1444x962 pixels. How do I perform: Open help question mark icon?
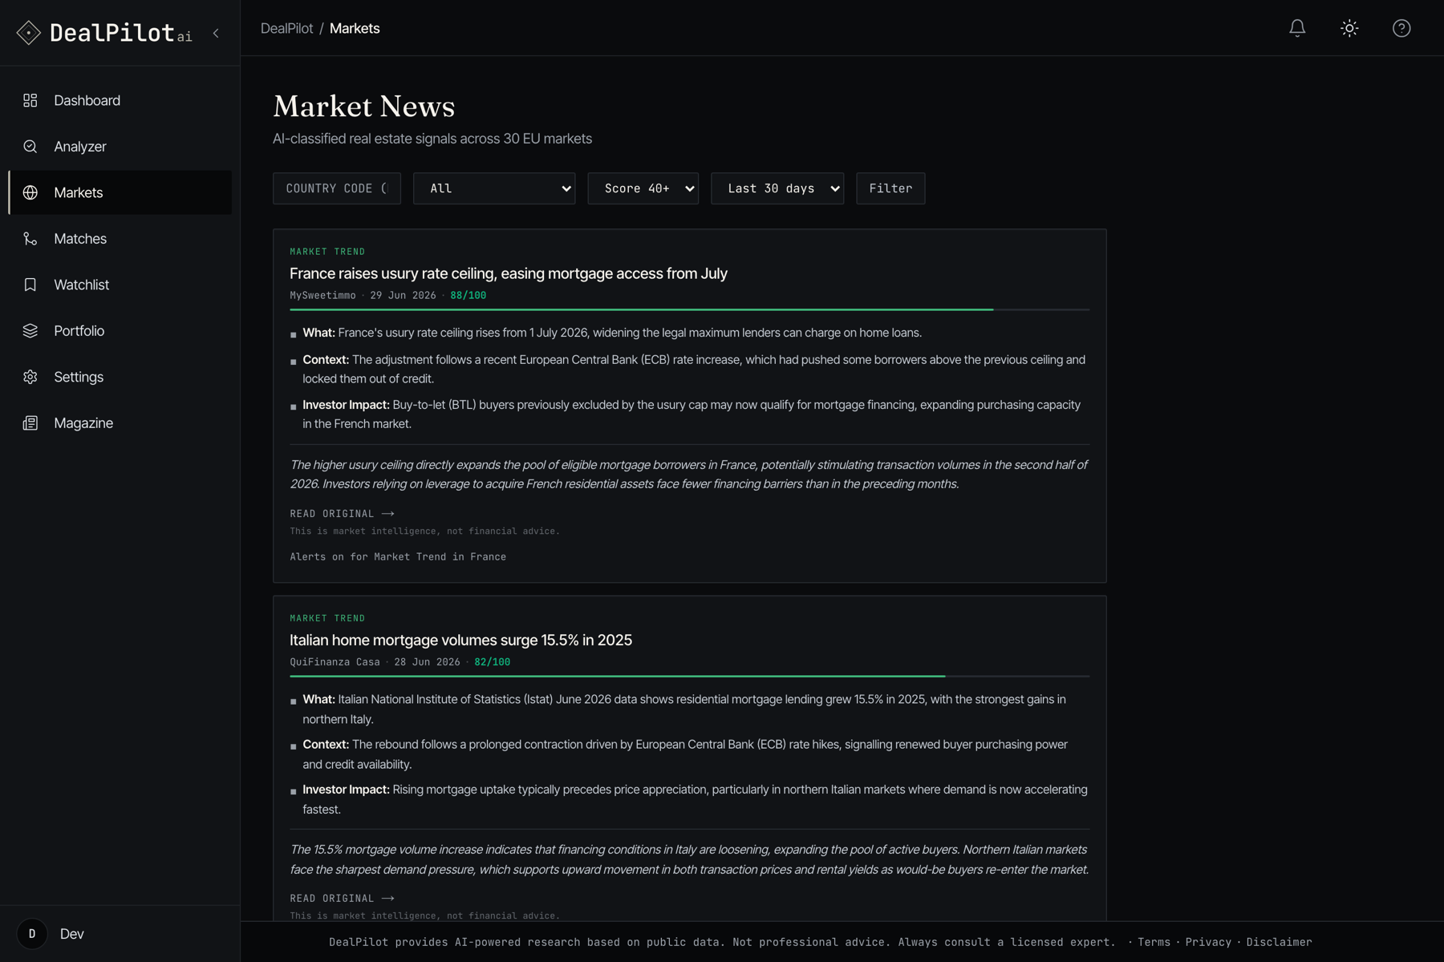[1401, 28]
